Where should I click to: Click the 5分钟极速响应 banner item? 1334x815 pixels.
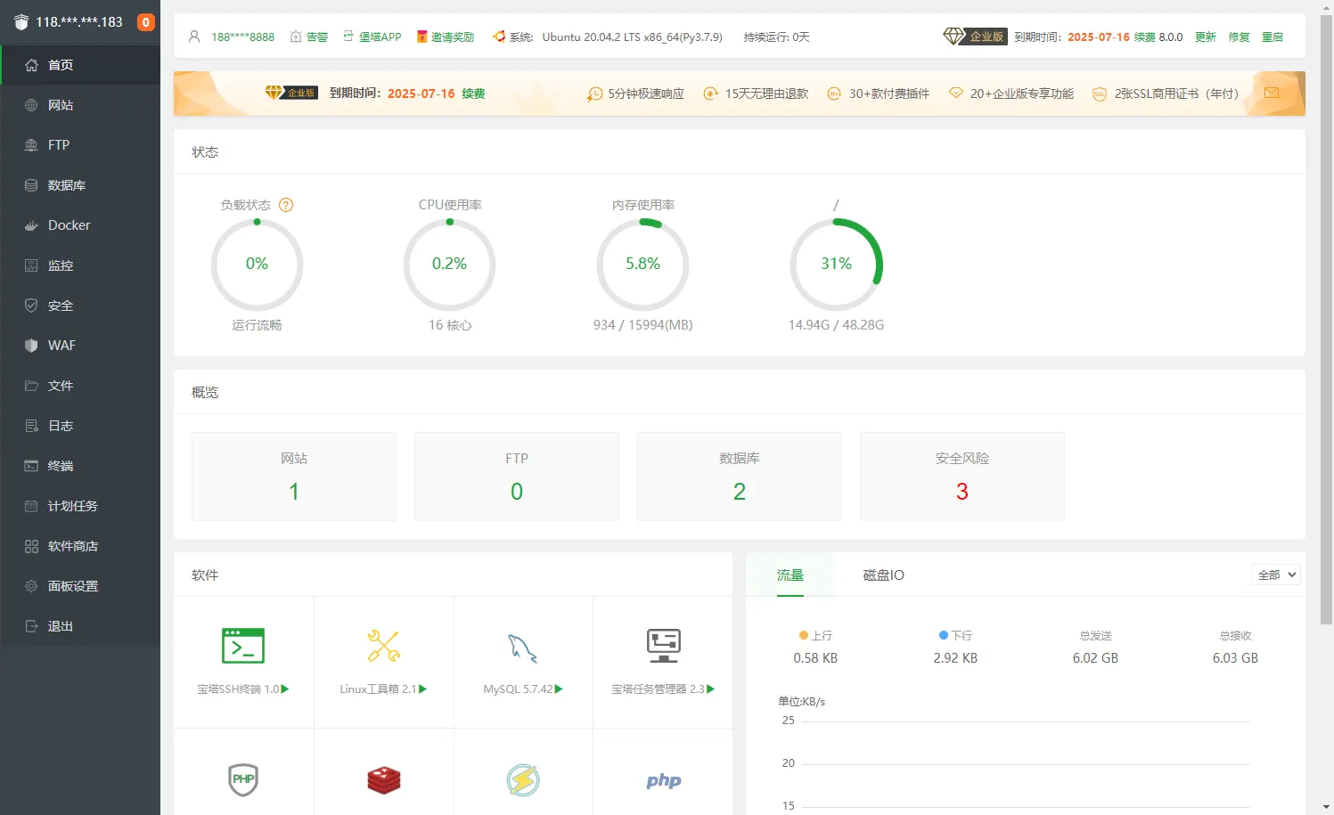click(635, 94)
